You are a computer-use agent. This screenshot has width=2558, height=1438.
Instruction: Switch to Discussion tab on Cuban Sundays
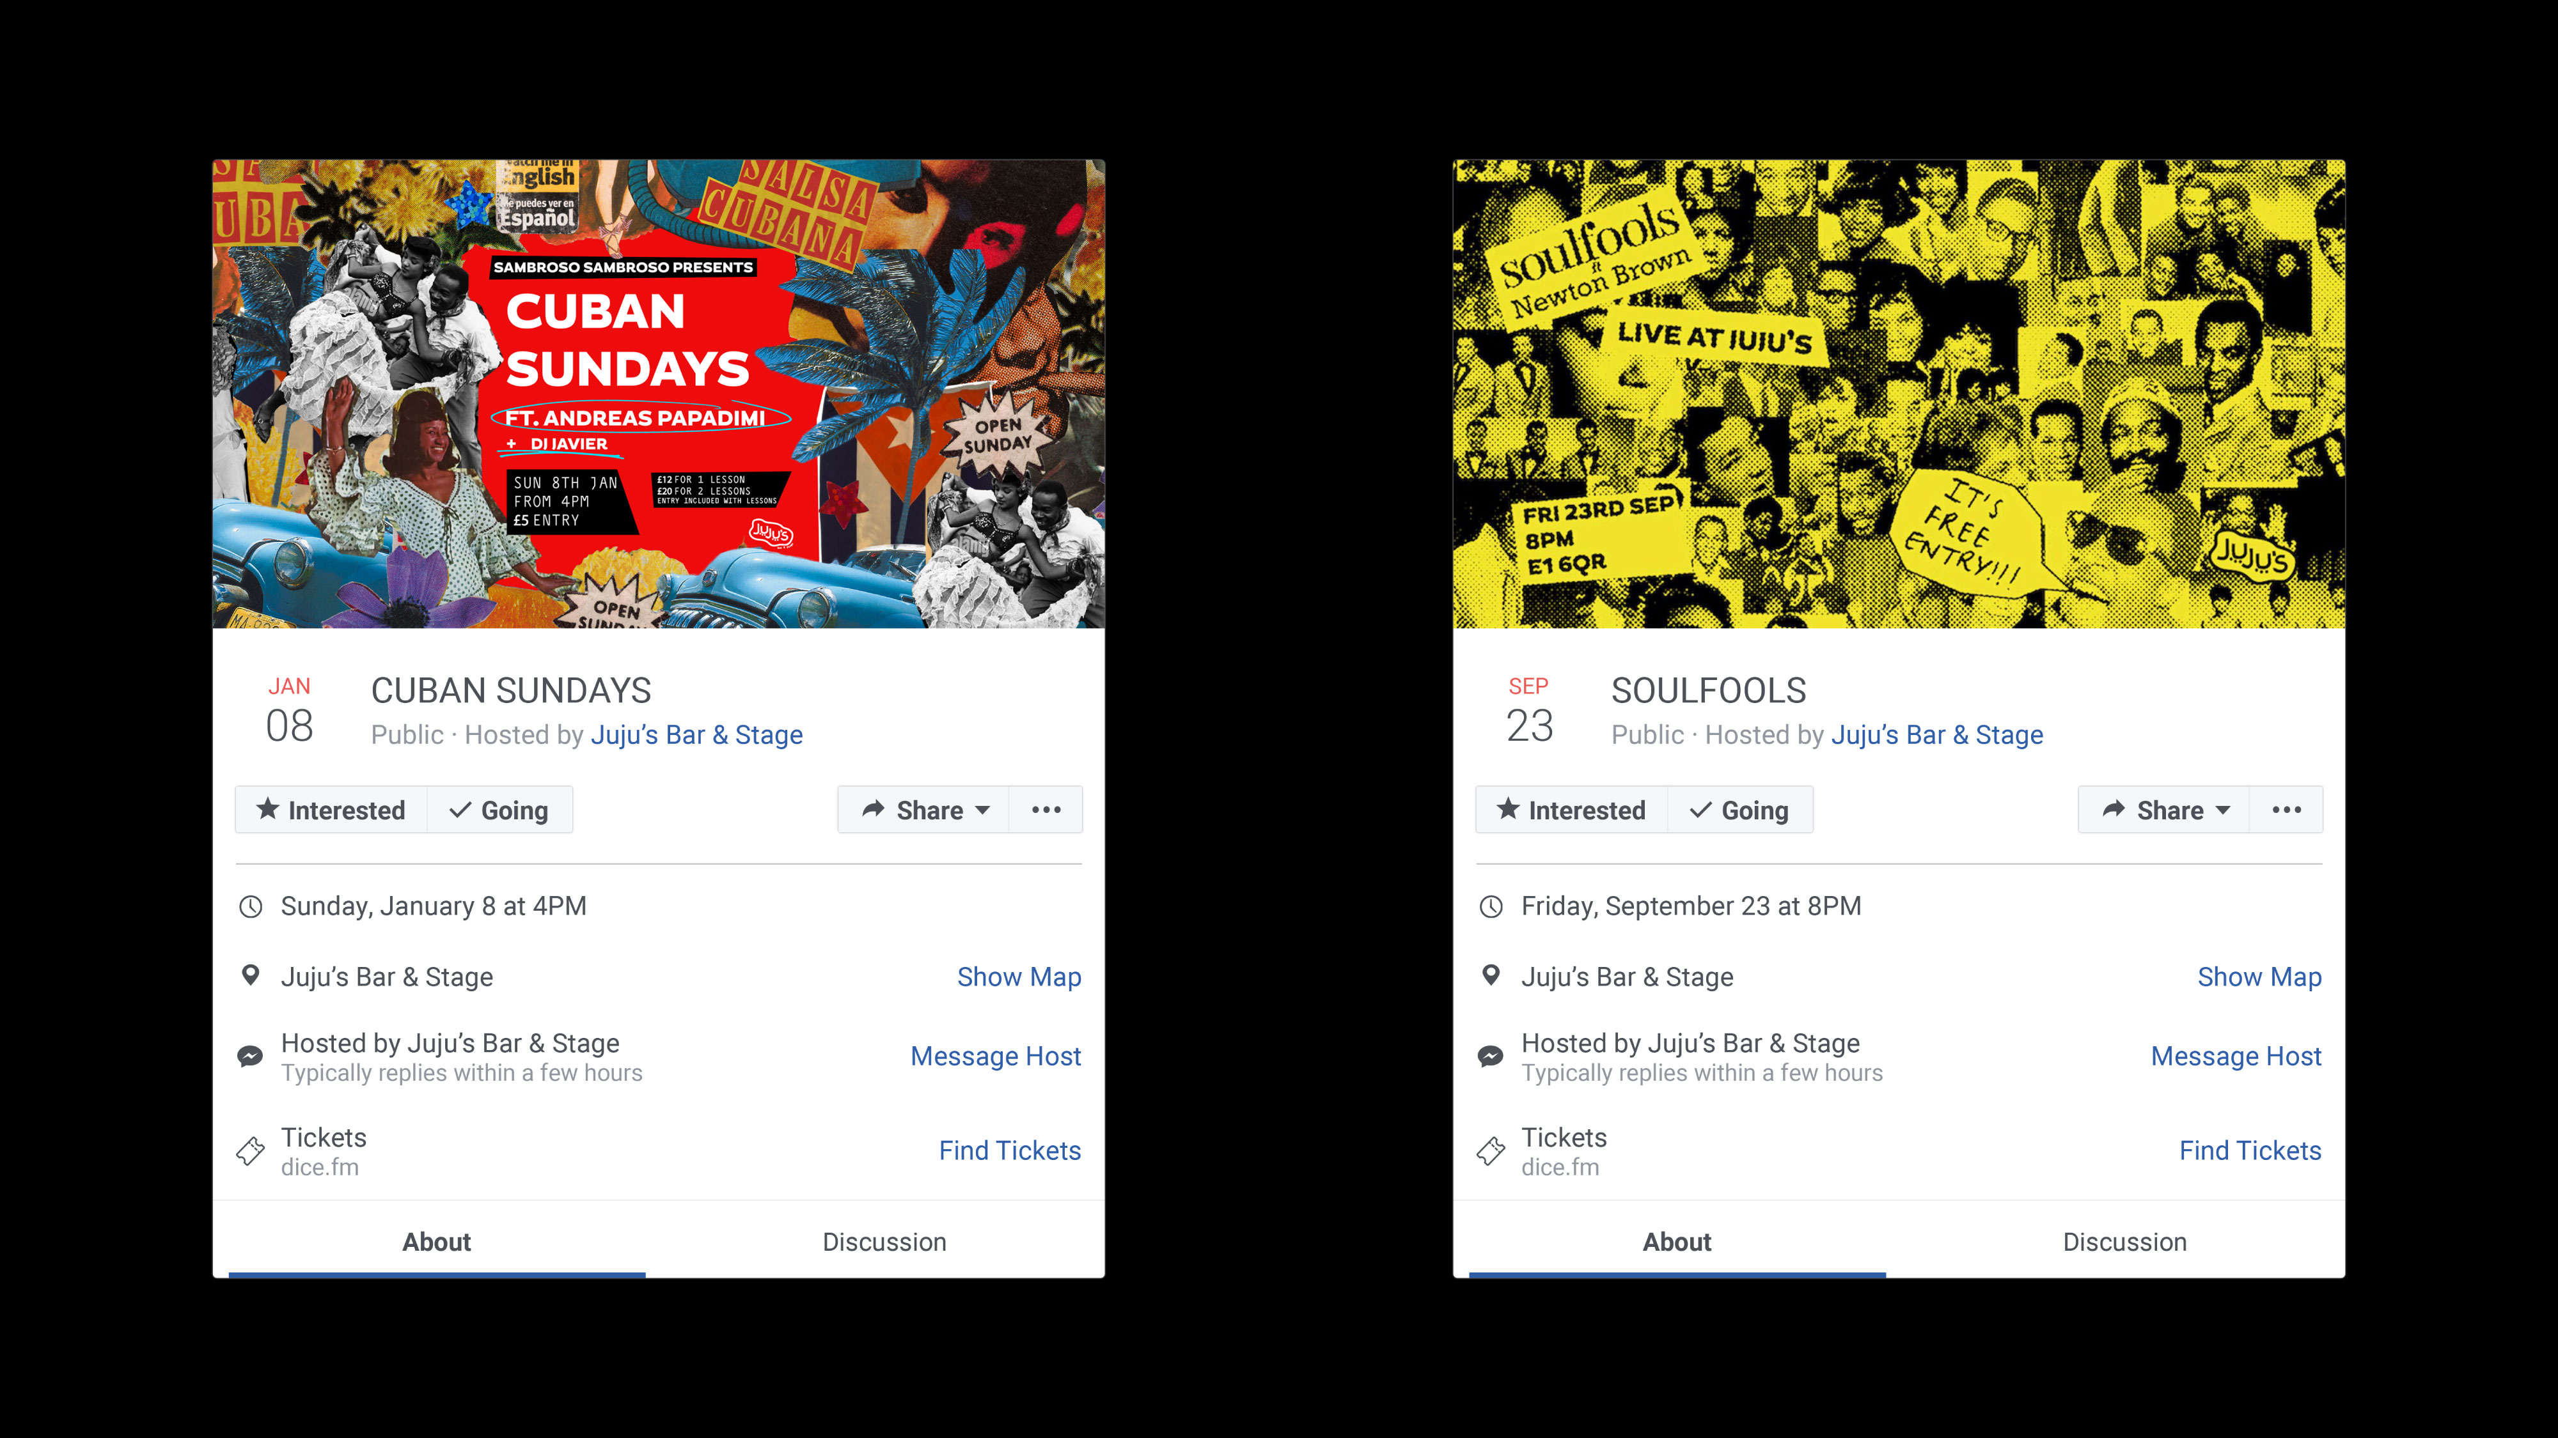884,1242
